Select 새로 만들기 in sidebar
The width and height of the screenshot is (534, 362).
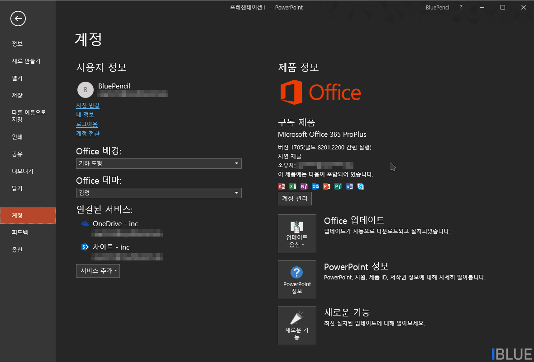tap(28, 61)
